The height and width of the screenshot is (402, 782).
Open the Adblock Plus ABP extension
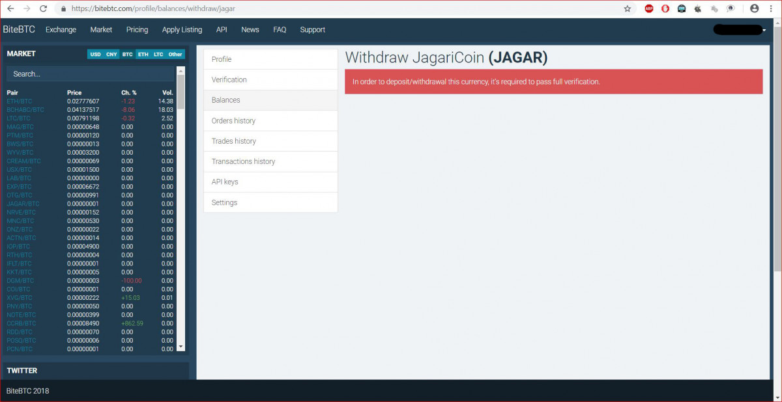[649, 9]
